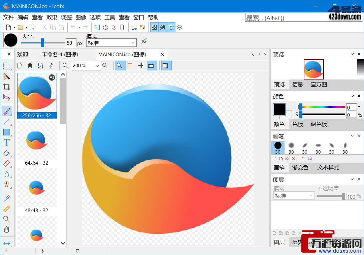The height and width of the screenshot is (255, 364).
Task: Select the rectangle shape tool
Action: click(x=7, y=132)
